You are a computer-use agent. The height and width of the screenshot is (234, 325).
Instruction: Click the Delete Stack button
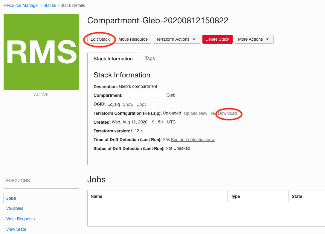coord(217,39)
